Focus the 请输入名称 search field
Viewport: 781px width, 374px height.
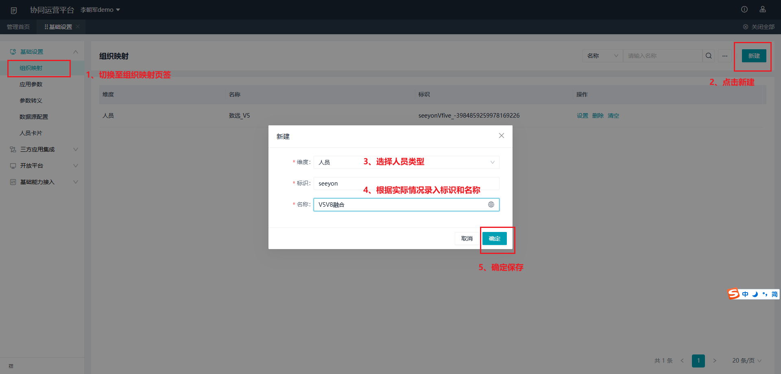coord(663,56)
